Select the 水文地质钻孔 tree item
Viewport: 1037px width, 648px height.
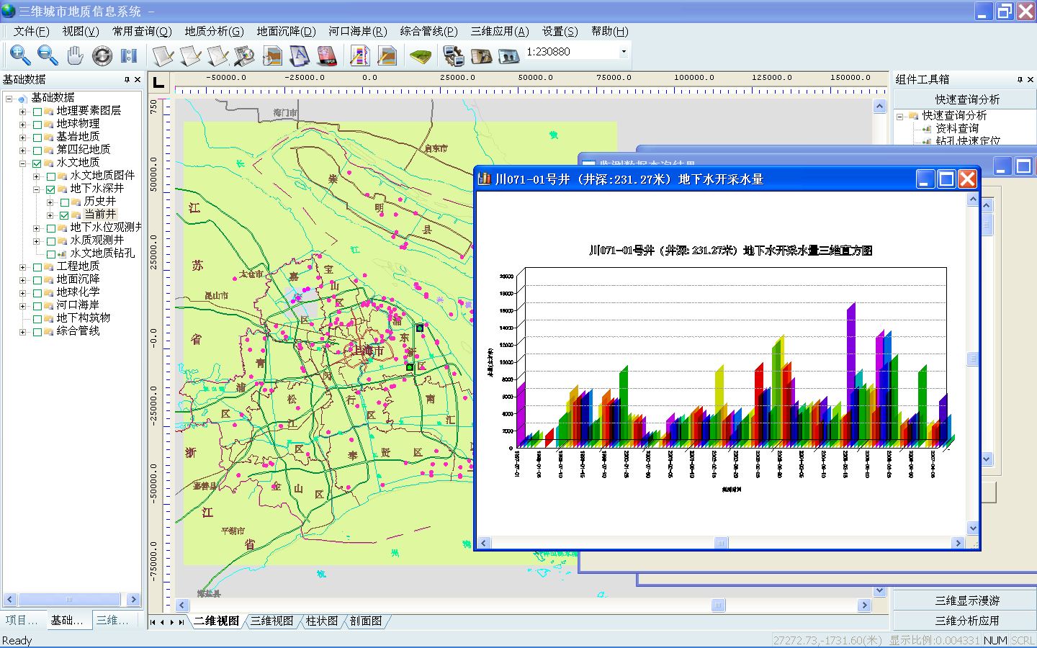coord(102,253)
